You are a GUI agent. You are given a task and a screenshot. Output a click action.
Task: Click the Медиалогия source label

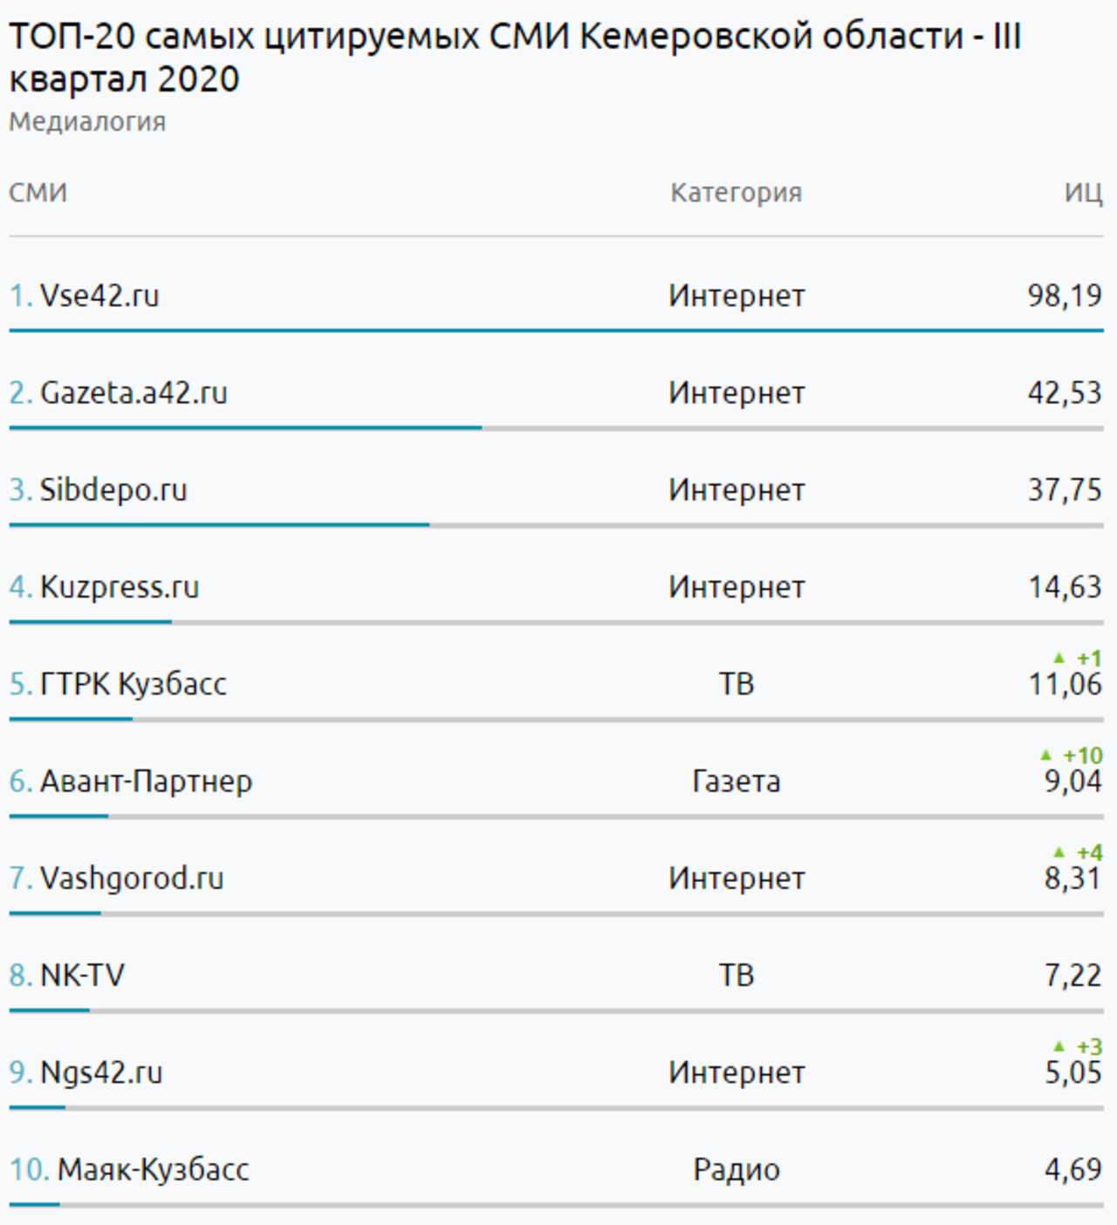(x=87, y=122)
